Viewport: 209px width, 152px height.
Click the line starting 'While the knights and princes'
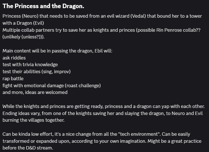[103, 106]
